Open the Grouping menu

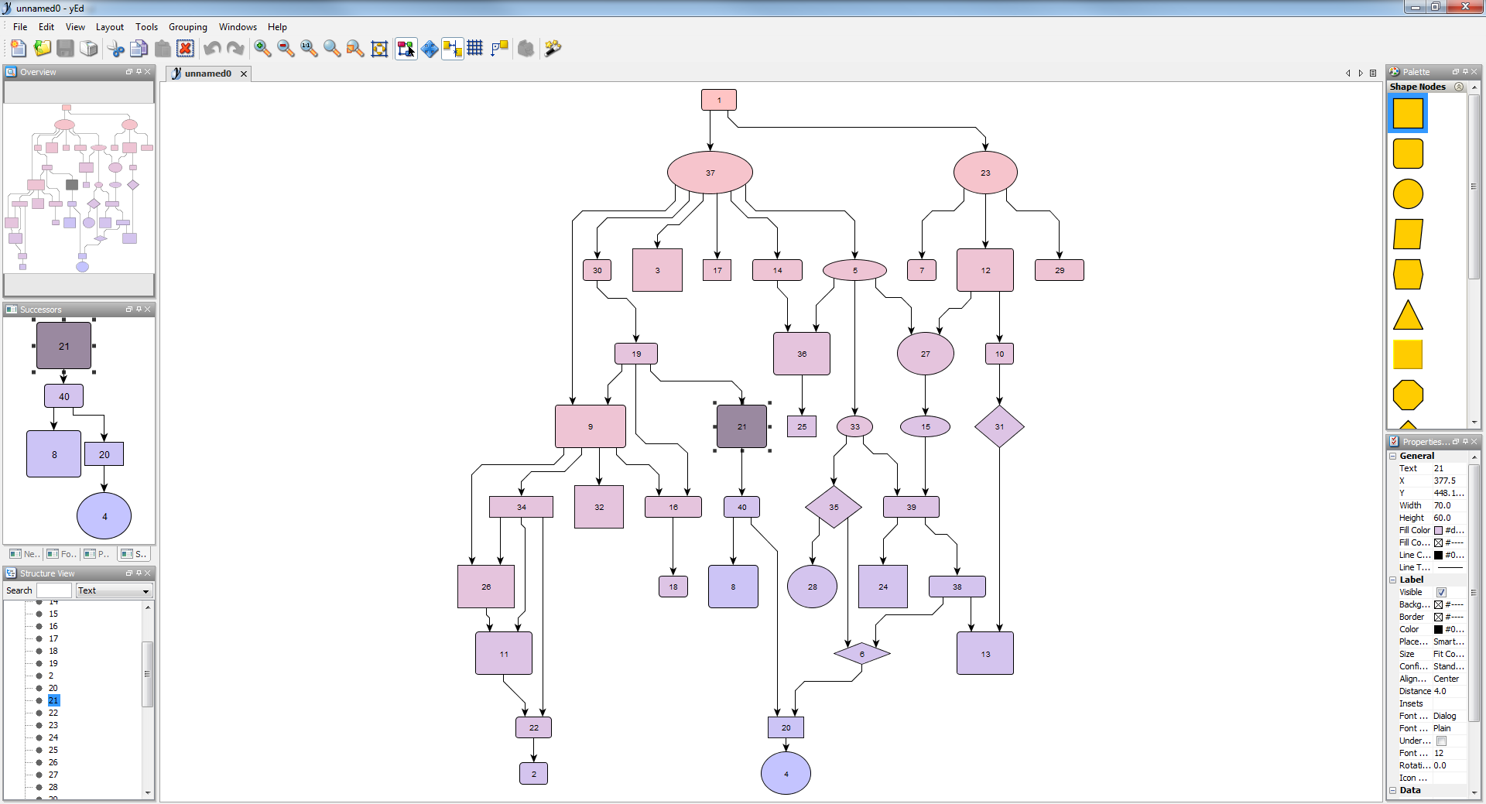188,26
